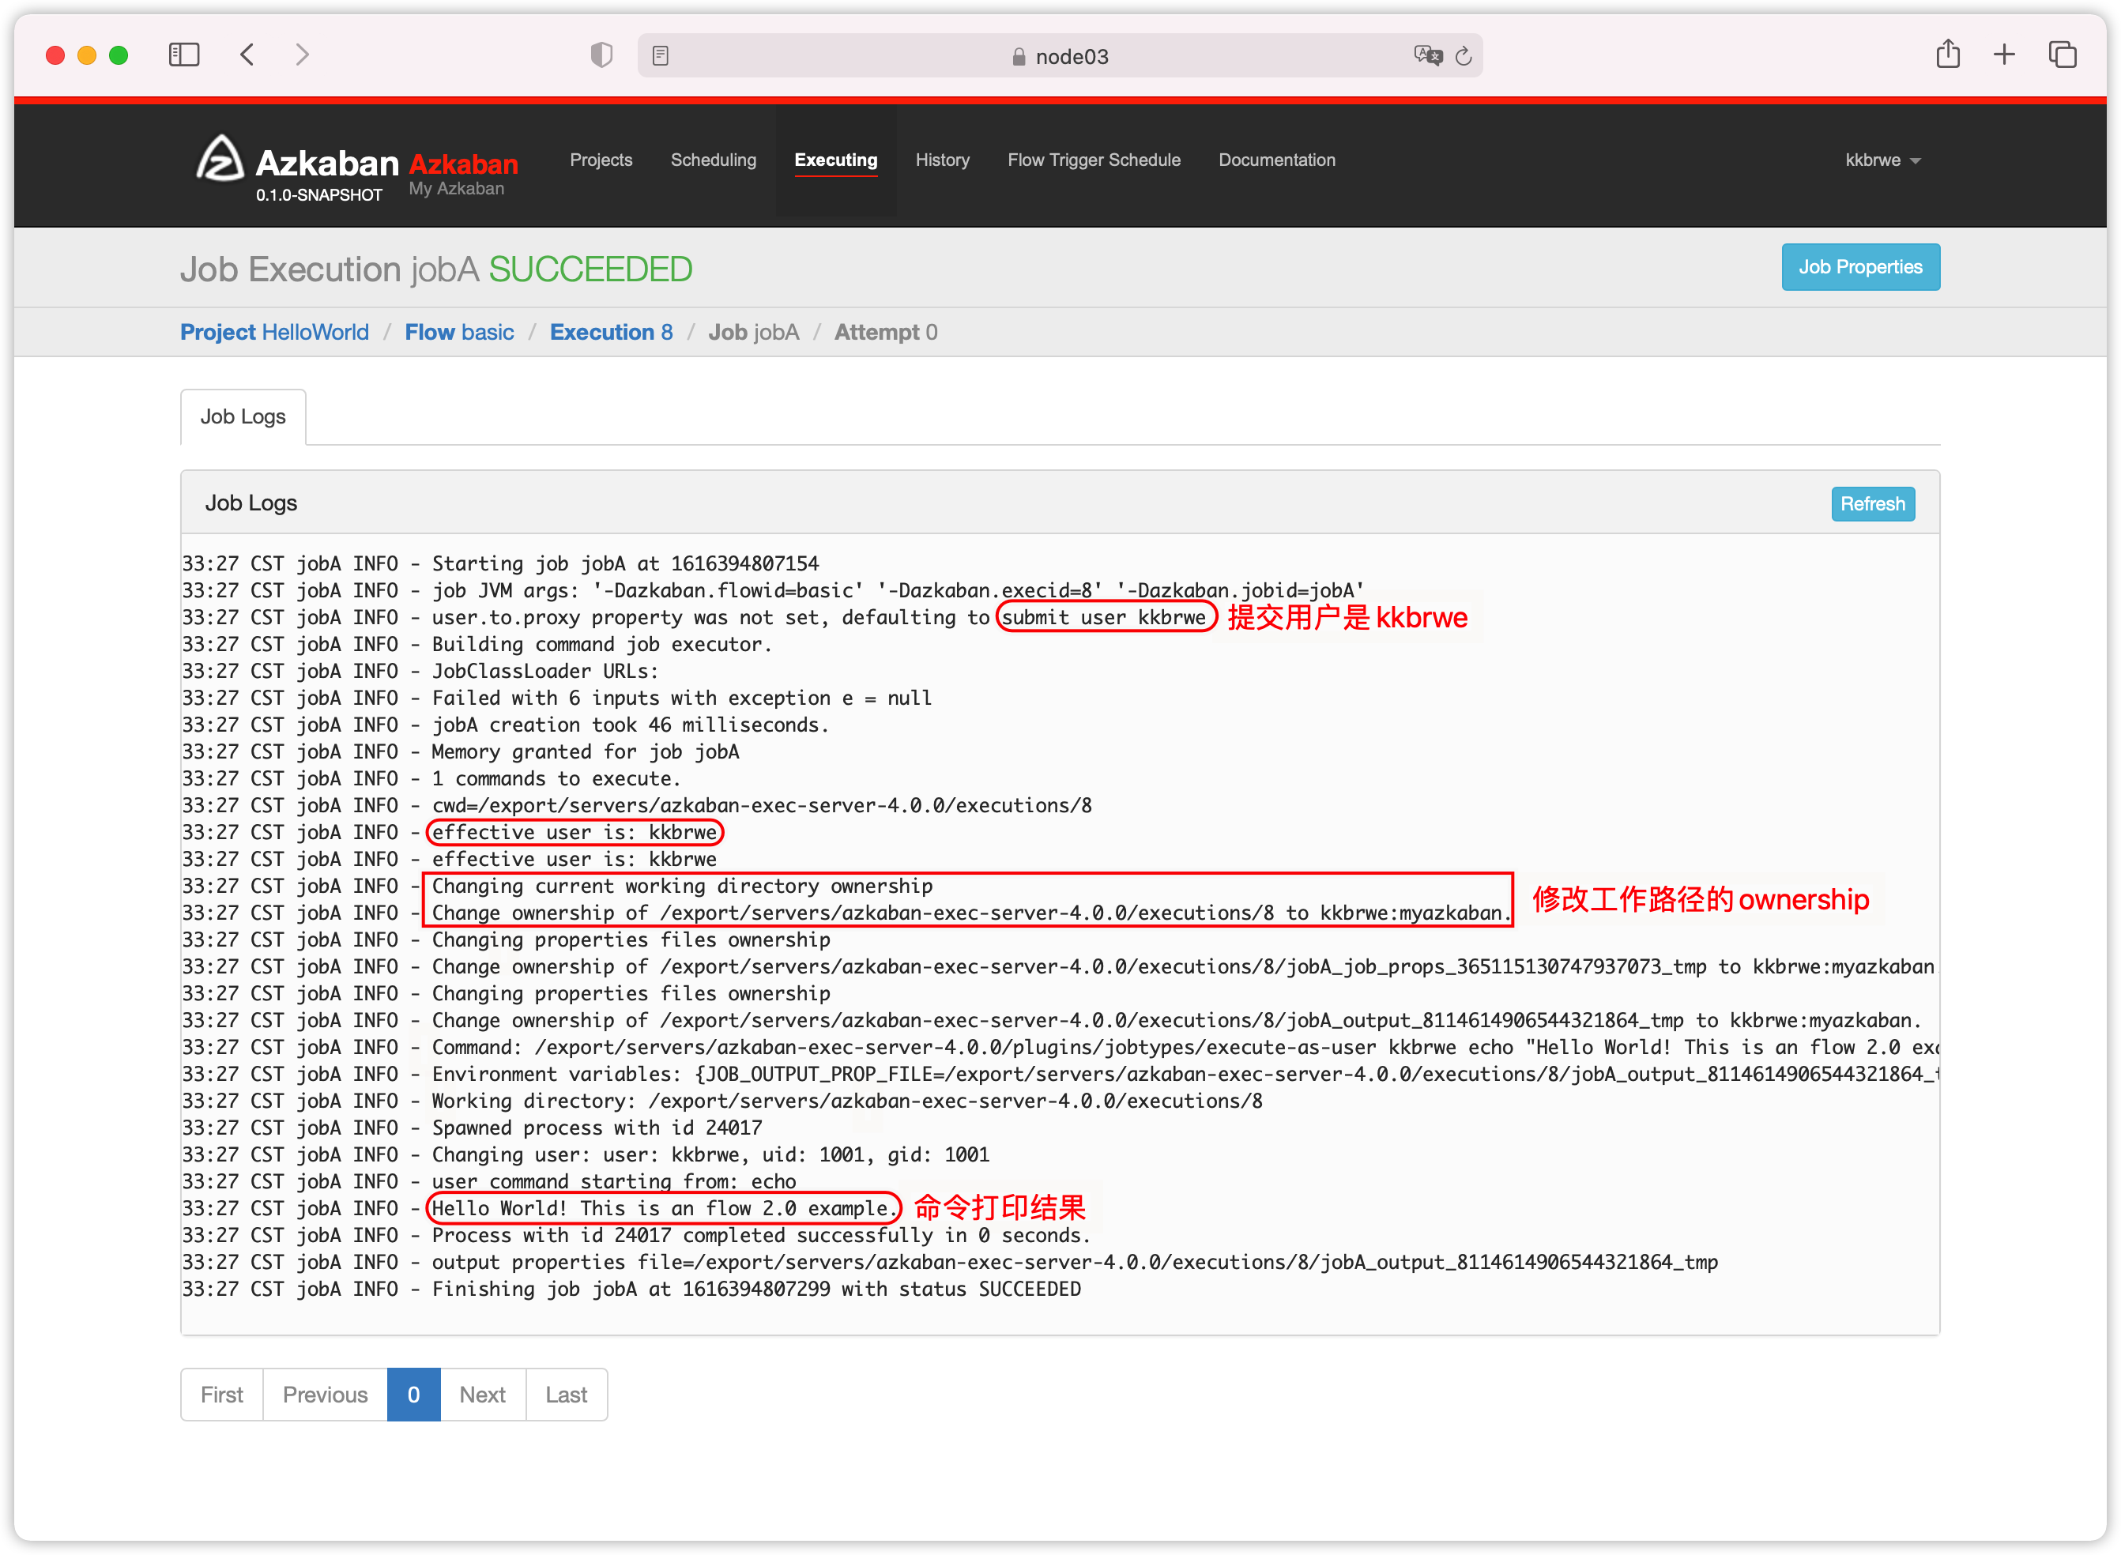Click the 'Failed with 6 inputs' log line

coord(682,698)
